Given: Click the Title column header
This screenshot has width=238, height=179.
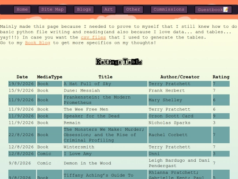Looking at the screenshot, I should pyautogui.click(x=105, y=77).
